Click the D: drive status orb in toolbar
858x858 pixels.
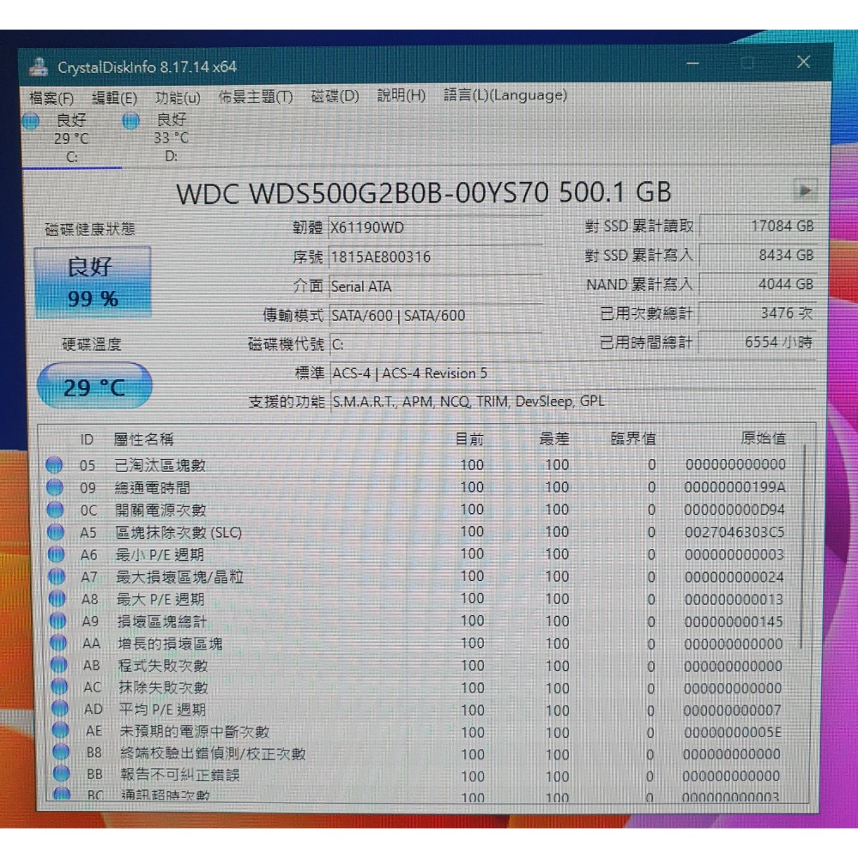click(130, 120)
